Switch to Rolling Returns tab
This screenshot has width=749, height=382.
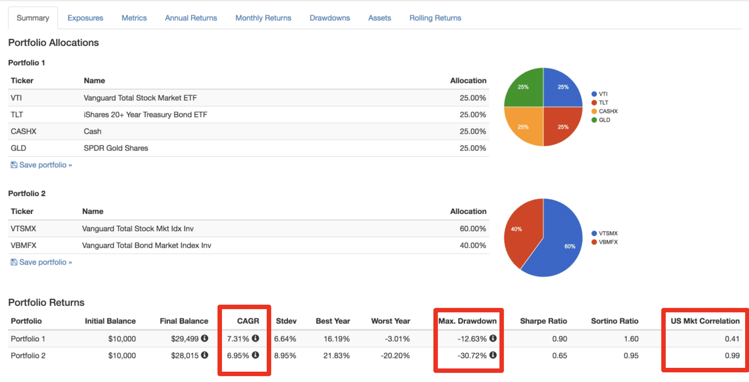point(435,18)
